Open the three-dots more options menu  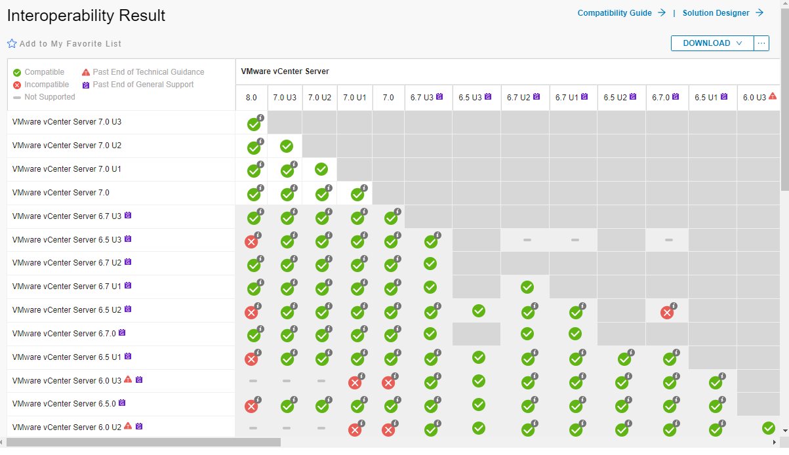coord(761,43)
